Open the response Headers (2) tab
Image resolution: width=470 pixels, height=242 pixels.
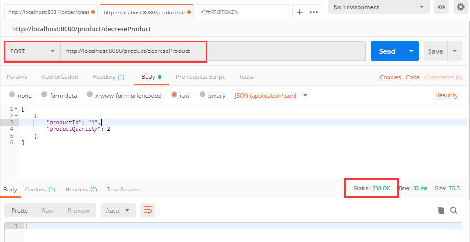81,190
